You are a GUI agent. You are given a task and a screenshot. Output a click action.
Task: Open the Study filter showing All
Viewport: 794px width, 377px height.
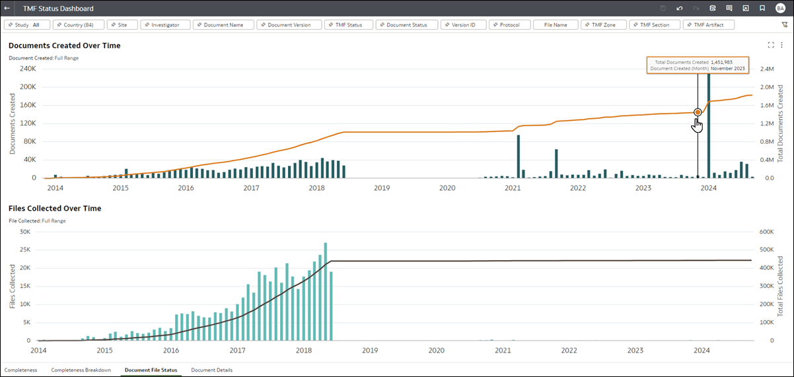coord(27,24)
